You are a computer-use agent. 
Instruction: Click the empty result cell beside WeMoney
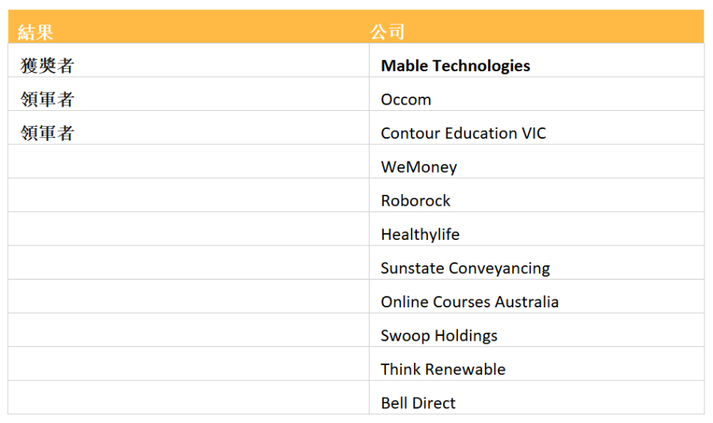click(188, 167)
